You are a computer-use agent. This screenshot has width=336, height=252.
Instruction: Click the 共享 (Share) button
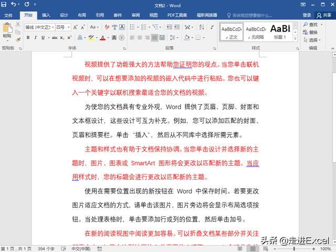pos(324,15)
